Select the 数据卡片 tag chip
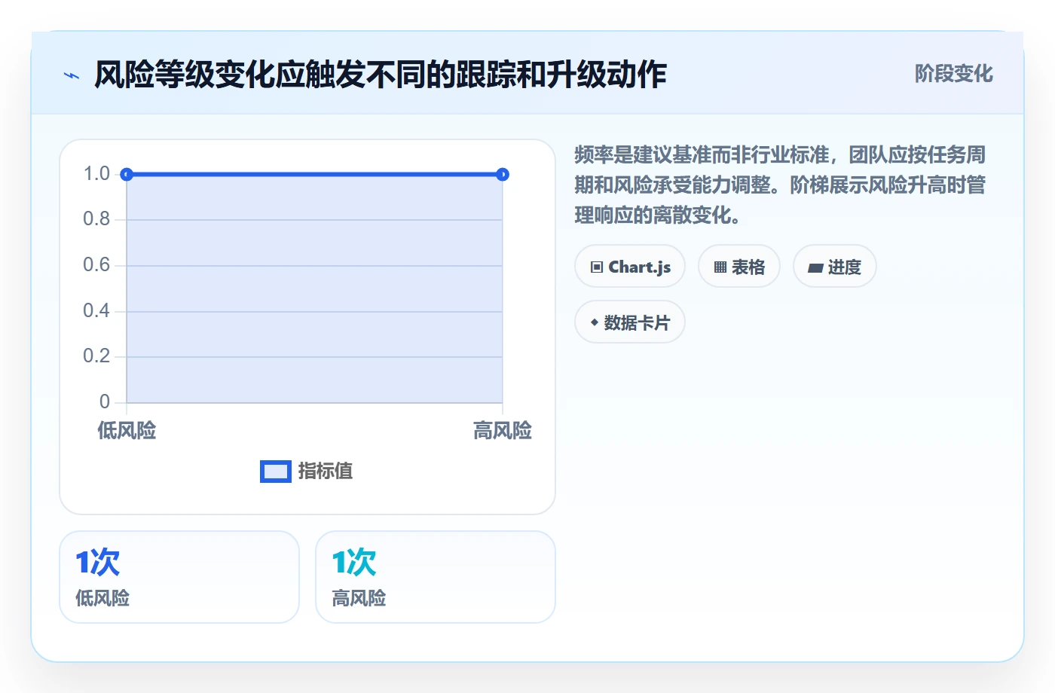The height and width of the screenshot is (693, 1055). coord(630,322)
